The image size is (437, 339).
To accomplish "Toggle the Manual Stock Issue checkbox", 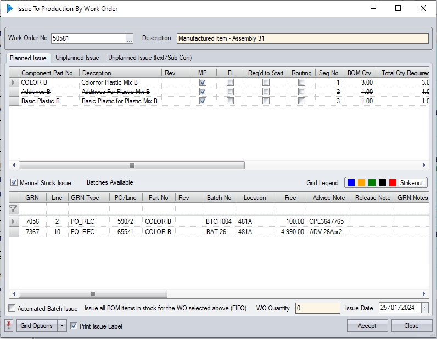I will coord(14,182).
